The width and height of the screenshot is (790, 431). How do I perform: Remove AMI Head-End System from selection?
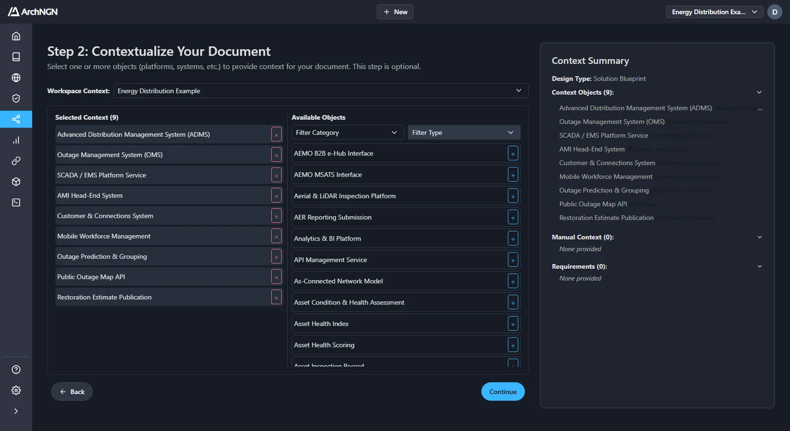click(276, 195)
